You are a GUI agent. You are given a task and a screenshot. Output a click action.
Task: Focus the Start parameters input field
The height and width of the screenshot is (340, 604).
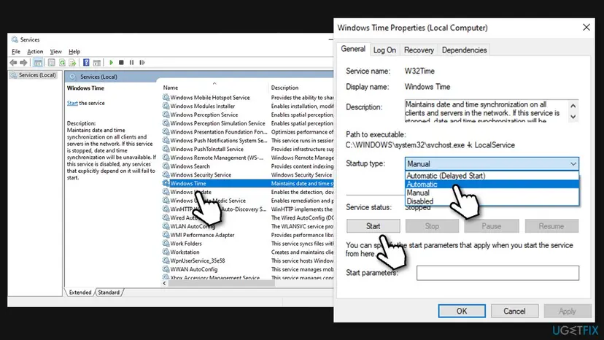point(497,273)
